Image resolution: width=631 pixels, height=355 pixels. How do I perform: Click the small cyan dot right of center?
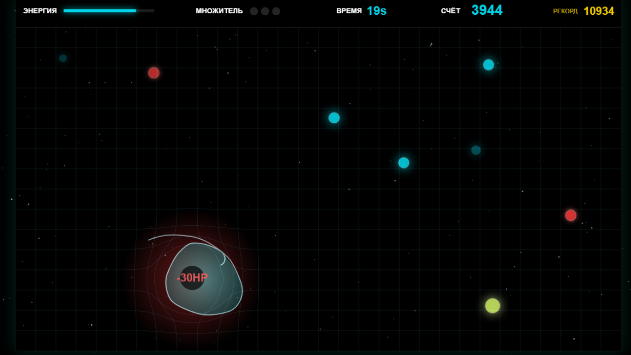pos(475,150)
